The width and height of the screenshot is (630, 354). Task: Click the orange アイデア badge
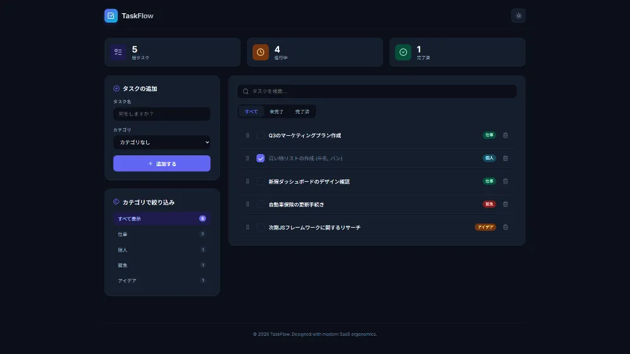tap(485, 227)
